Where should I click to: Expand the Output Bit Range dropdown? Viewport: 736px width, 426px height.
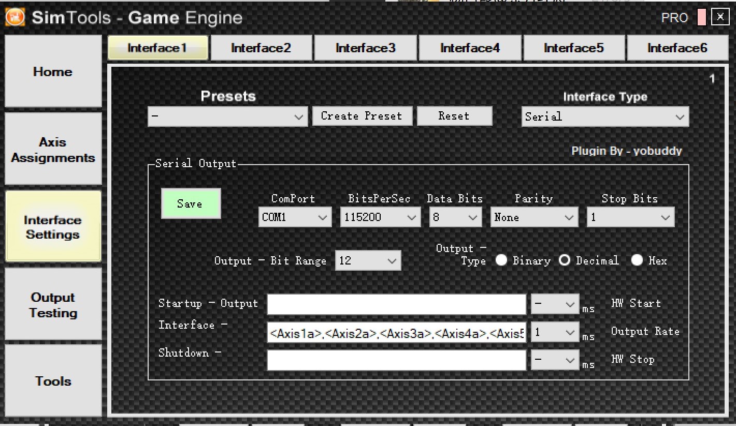tap(368, 261)
